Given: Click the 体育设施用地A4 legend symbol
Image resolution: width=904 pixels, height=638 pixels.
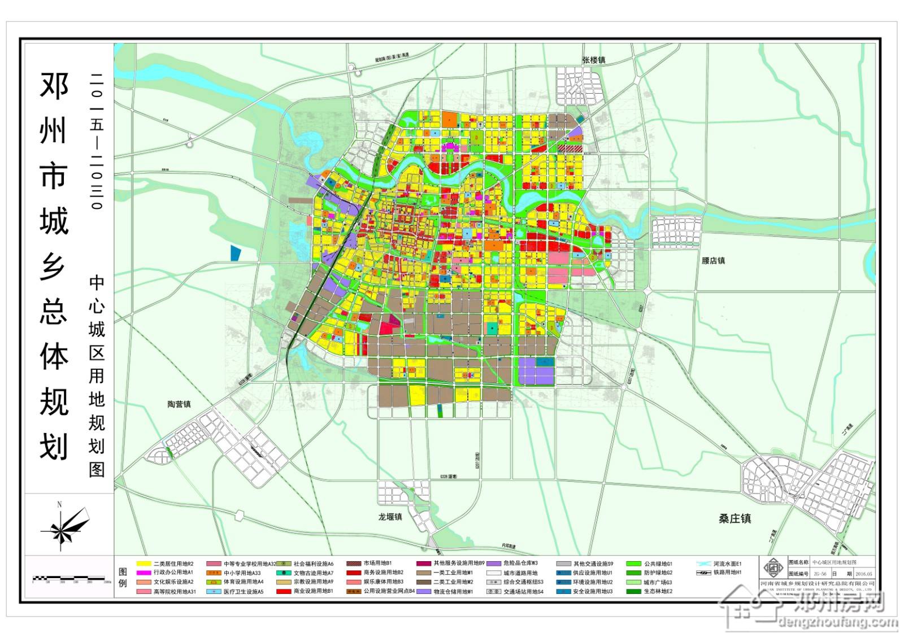Looking at the screenshot, I should [214, 582].
